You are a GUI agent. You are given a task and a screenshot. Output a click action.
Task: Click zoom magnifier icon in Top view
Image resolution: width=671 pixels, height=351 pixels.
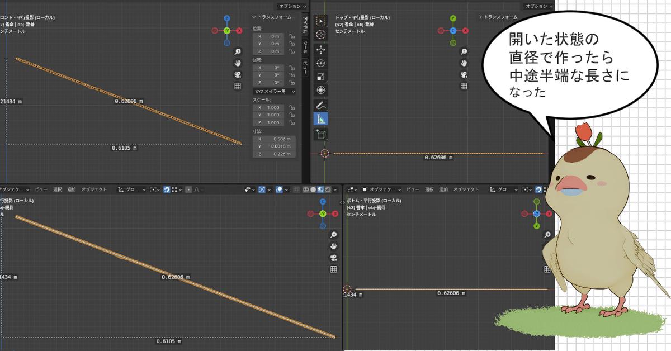tap(464, 51)
